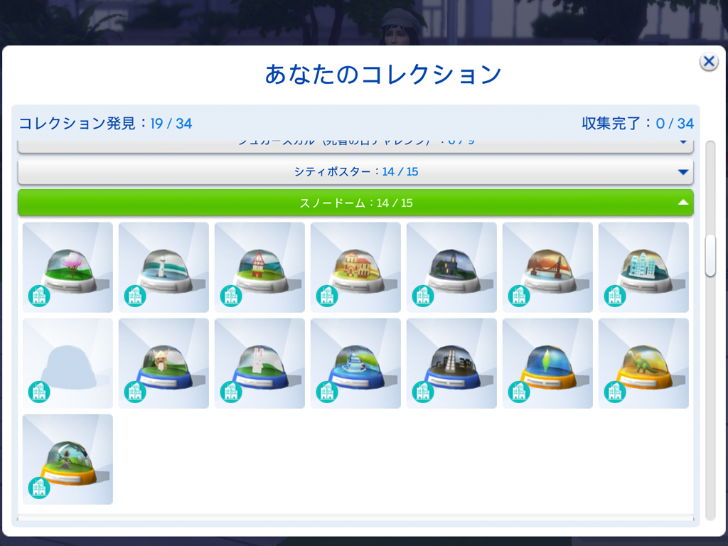Close the あなたのコレクション window
Image resolution: width=728 pixels, height=546 pixels.
[709, 61]
